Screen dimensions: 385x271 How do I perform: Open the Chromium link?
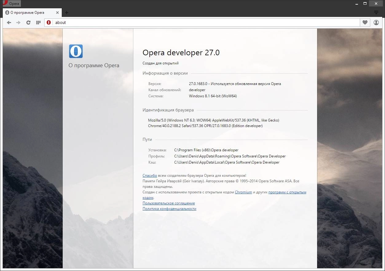click(243, 192)
